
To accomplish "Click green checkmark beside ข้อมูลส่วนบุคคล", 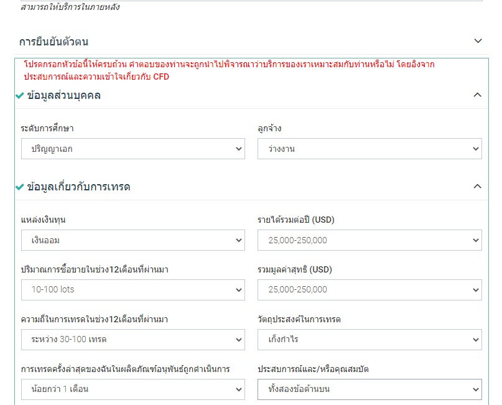I will [20, 96].
